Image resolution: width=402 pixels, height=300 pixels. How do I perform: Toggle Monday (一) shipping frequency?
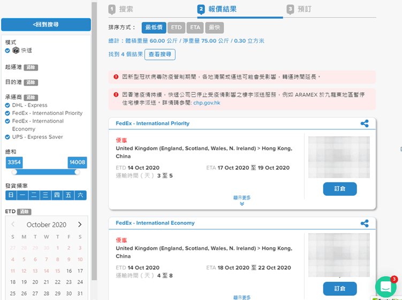click(x=22, y=195)
